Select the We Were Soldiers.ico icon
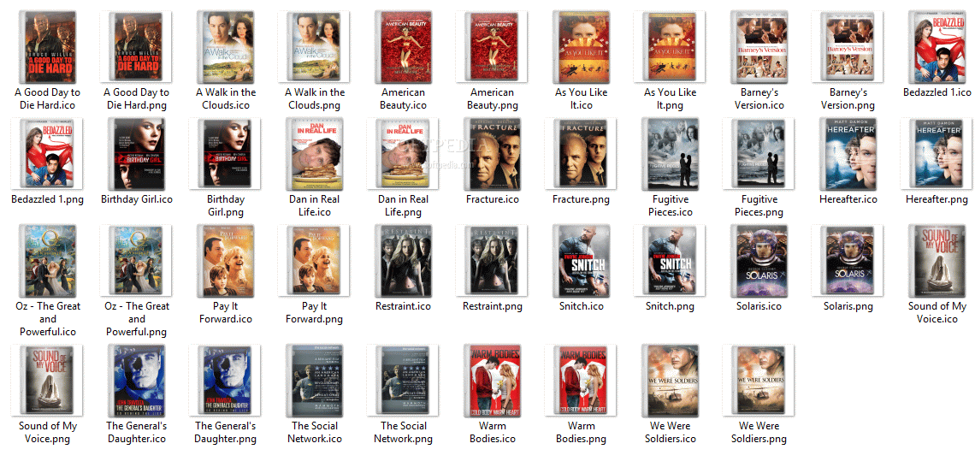 point(671,381)
